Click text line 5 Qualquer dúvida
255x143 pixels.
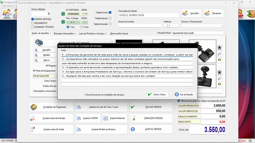(127, 76)
